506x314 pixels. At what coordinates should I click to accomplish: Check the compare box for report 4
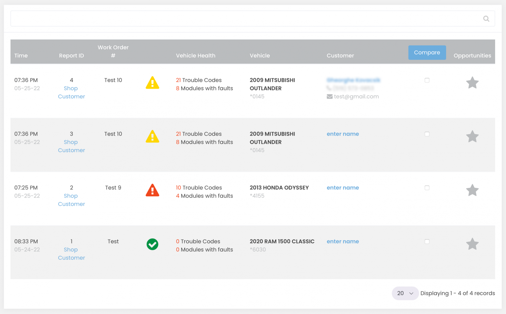coord(427,80)
